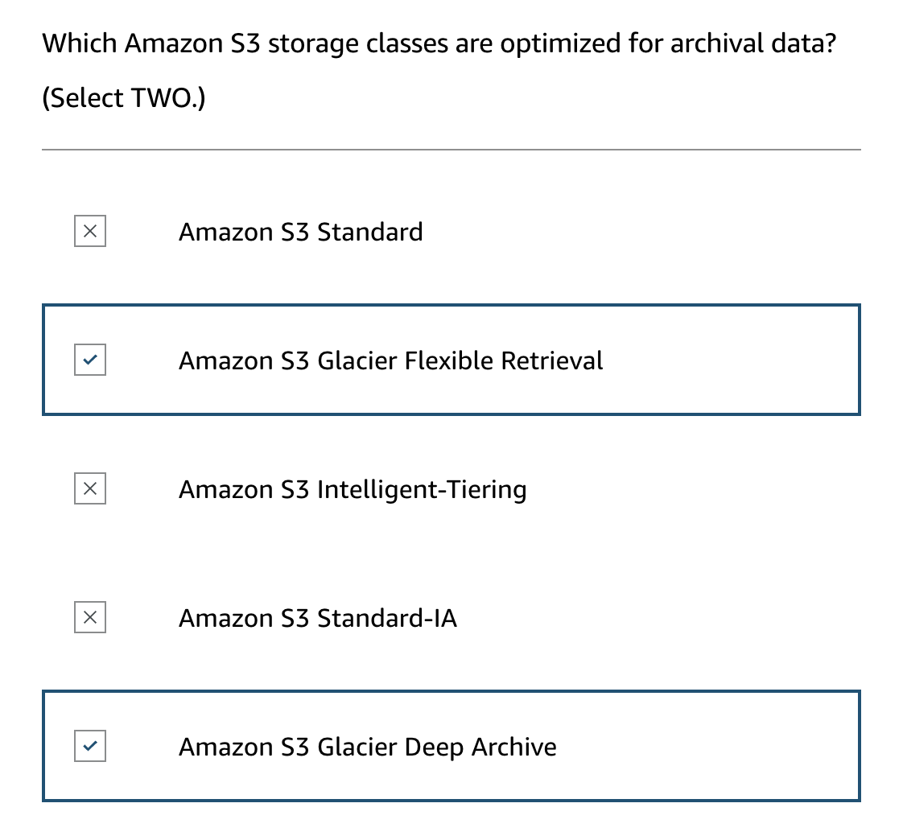
Task: Click empty space inside Glacier Deep Archive box
Action: 708,746
